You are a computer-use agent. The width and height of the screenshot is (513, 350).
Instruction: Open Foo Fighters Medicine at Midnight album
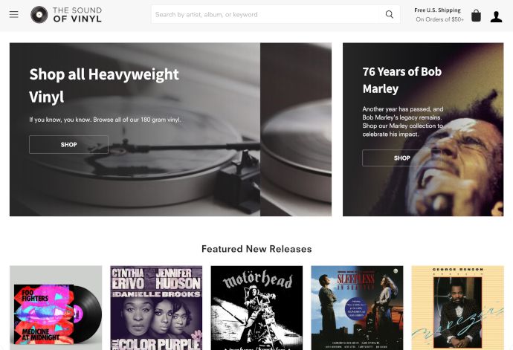[x=56, y=308]
